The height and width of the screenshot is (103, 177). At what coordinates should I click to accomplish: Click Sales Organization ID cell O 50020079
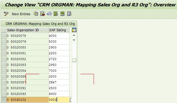click(27, 42)
